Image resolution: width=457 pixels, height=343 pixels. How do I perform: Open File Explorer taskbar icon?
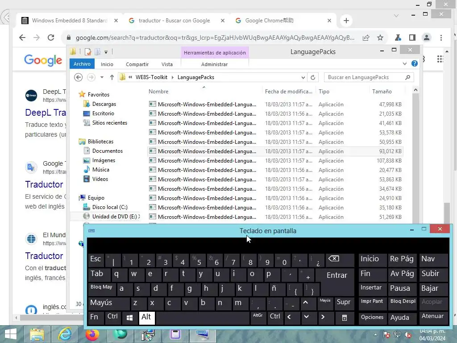tap(37, 334)
